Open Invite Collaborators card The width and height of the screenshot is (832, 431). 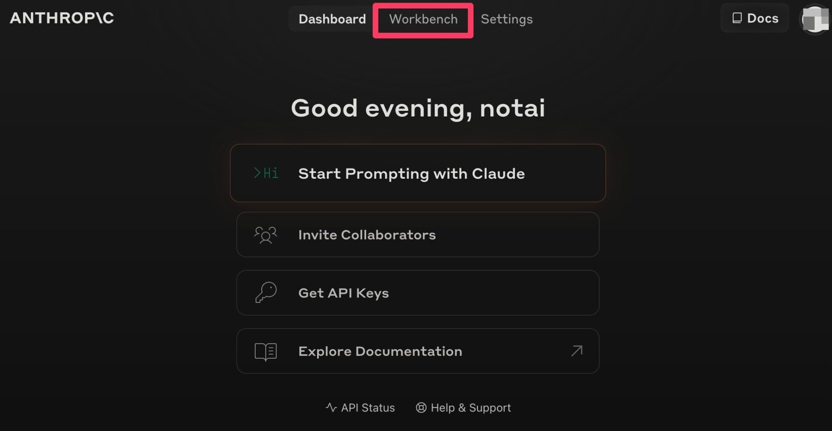418,235
